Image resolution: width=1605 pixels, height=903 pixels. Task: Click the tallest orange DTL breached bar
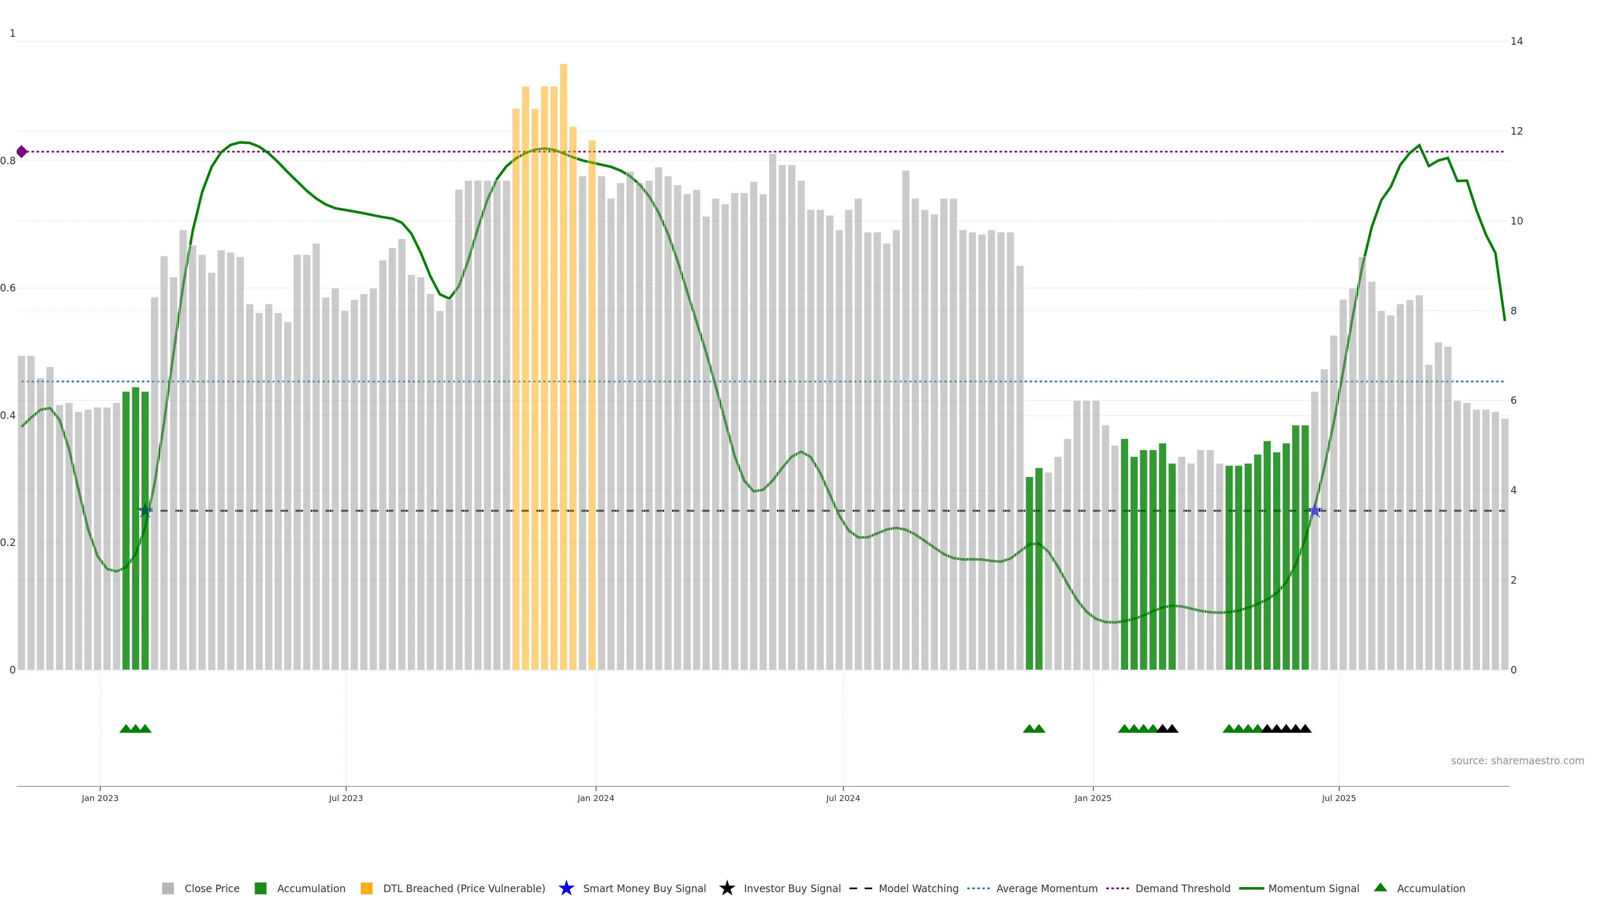tap(563, 311)
